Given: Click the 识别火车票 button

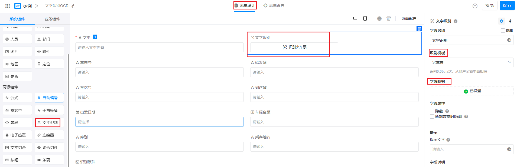Looking at the screenshot, I should pyautogui.click(x=294, y=47).
